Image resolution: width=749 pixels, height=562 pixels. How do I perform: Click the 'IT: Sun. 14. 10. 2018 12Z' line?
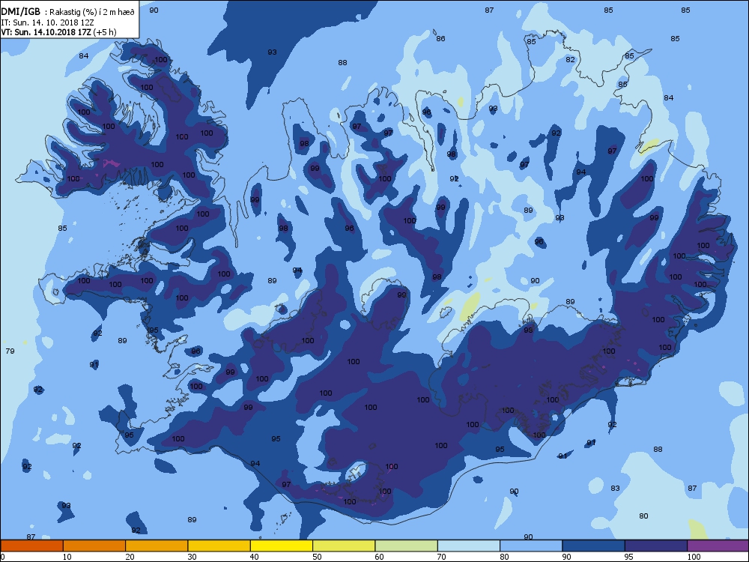point(48,22)
